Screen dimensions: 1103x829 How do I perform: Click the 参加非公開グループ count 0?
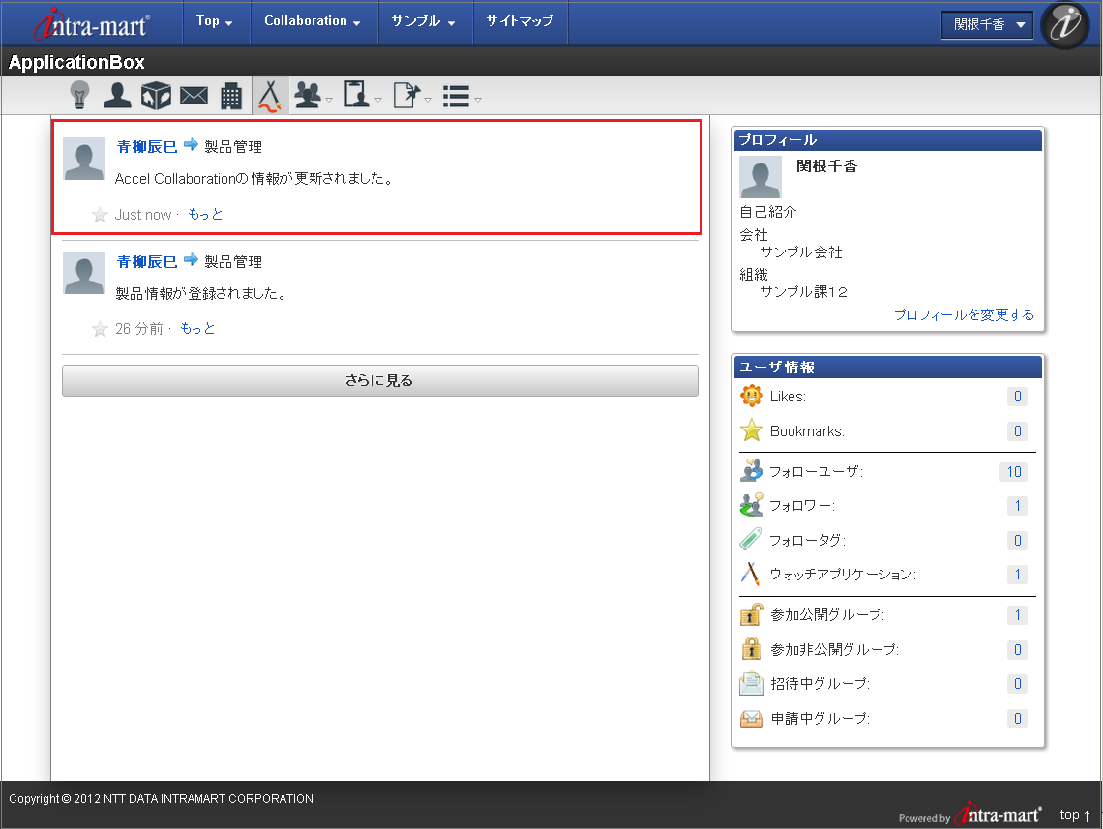[x=1017, y=650]
